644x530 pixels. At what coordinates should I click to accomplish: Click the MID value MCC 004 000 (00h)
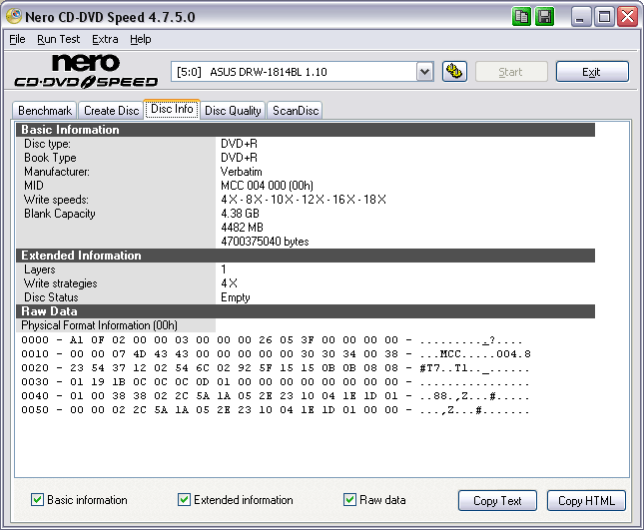[267, 186]
